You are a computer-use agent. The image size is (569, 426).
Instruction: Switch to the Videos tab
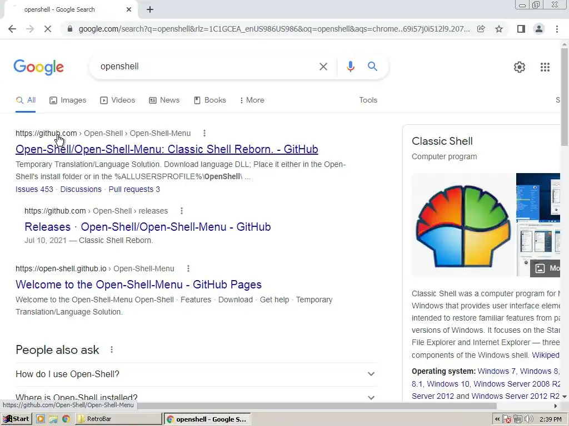coord(118,100)
